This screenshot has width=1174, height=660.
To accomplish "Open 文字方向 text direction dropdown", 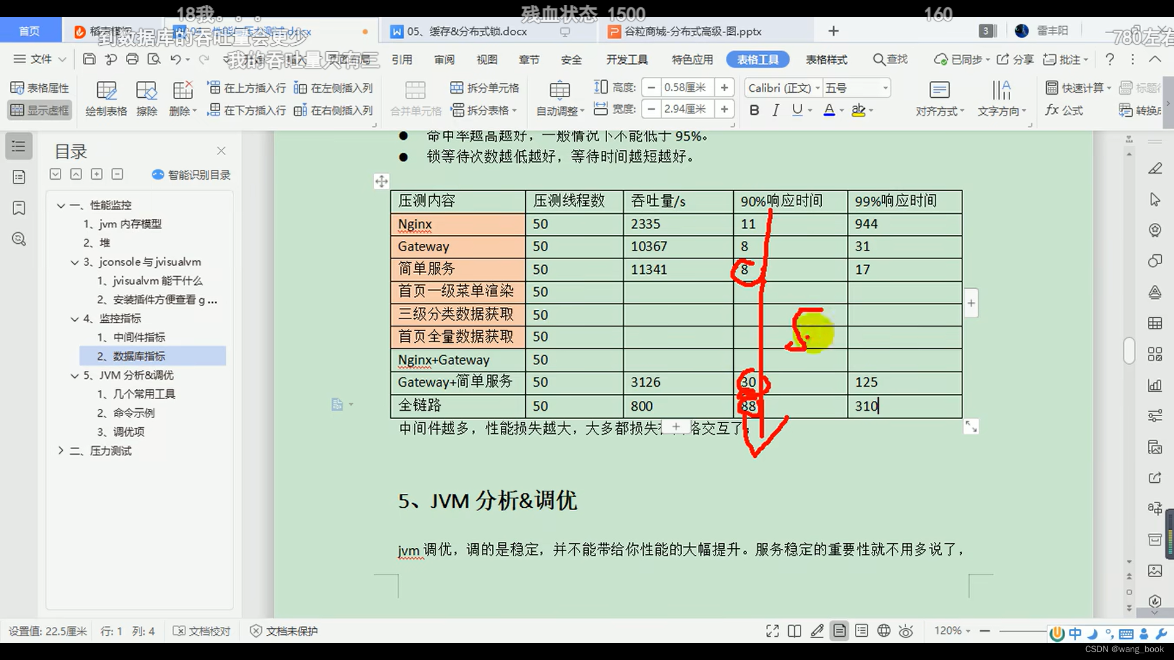I will click(1002, 98).
